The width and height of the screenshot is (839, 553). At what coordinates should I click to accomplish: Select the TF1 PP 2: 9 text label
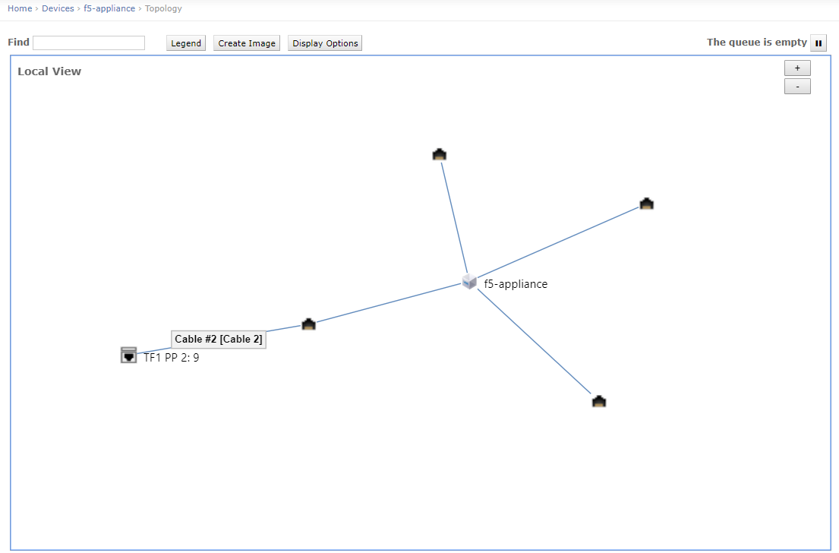[x=172, y=358]
